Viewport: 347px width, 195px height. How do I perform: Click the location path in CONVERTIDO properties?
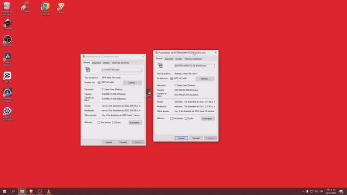112,89
